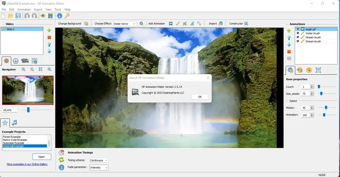
Task: Close the About DP Animation Maker dialog
Action: tap(208, 78)
